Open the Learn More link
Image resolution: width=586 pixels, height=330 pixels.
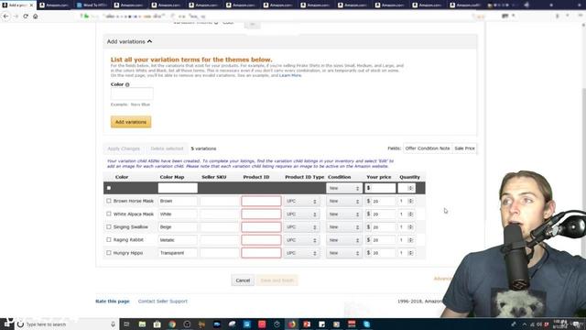(x=290, y=75)
